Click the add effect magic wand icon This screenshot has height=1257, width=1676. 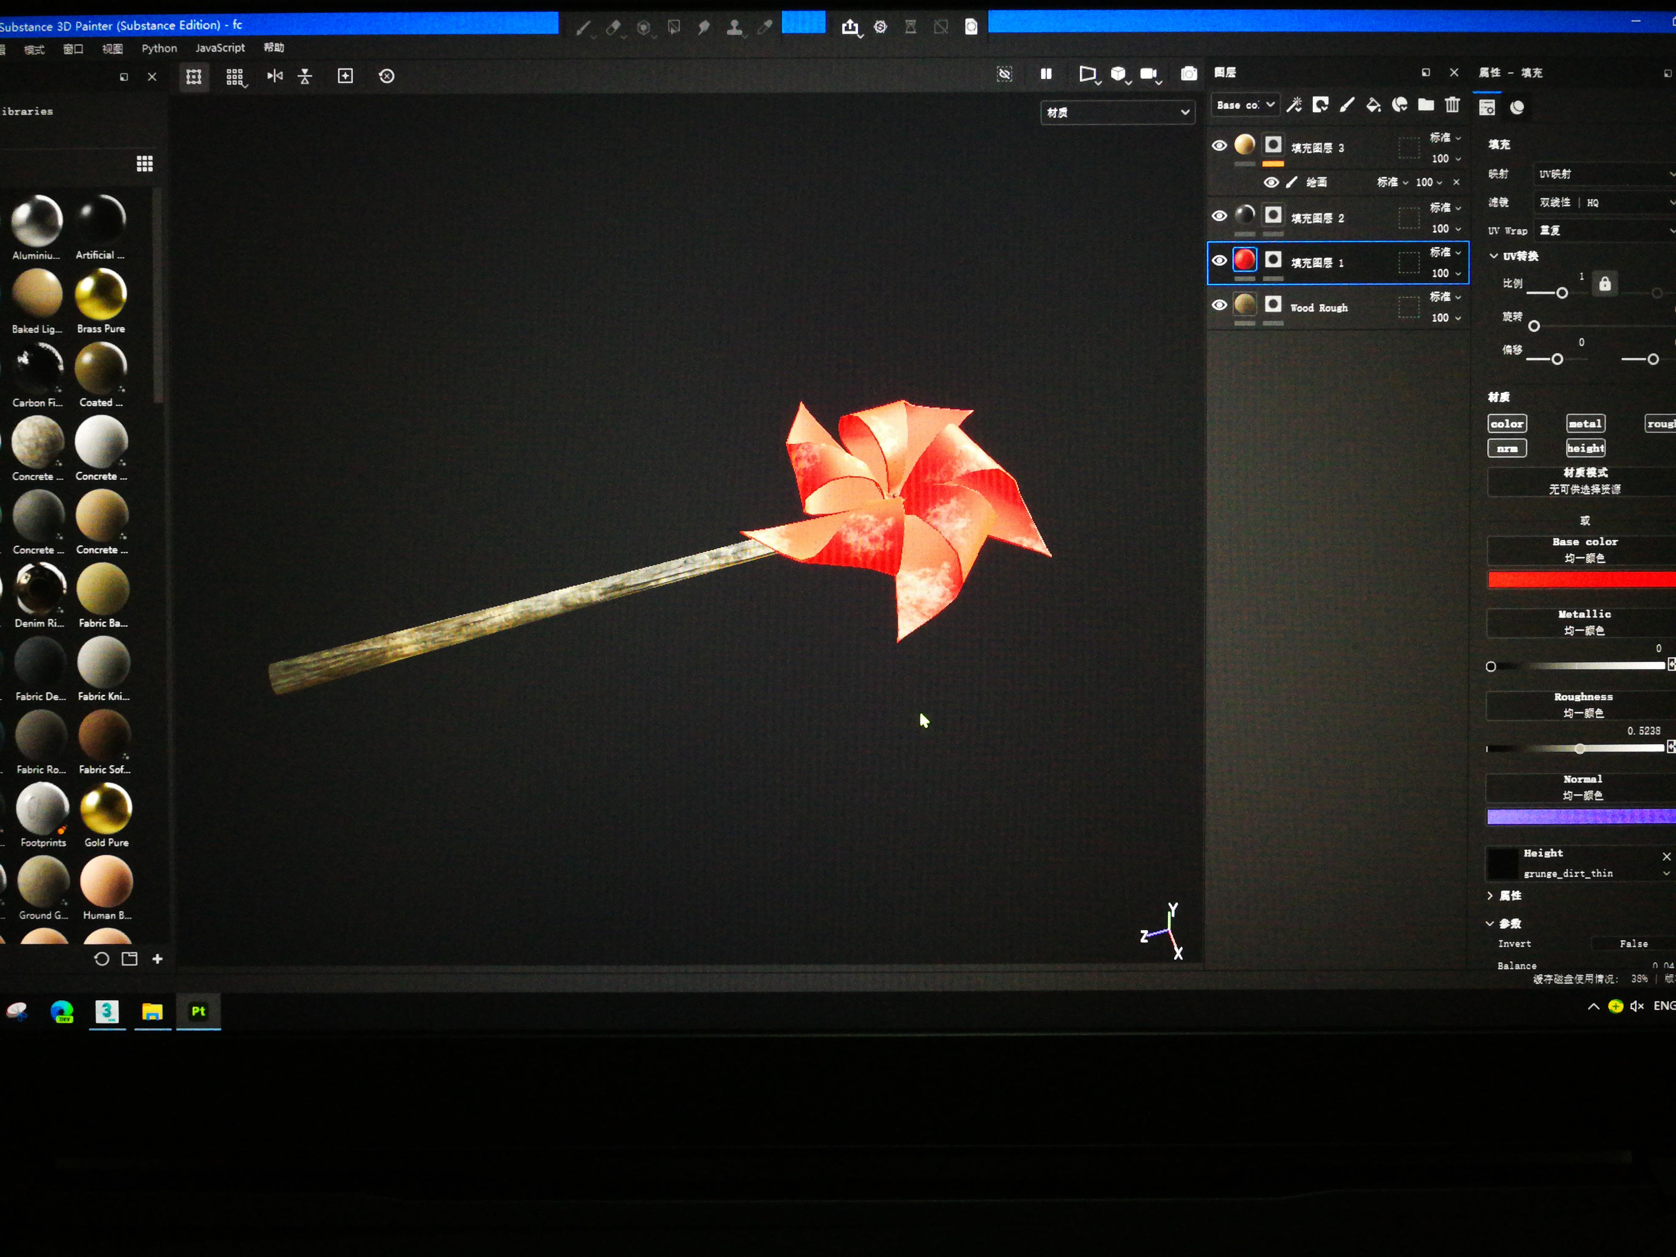[x=1294, y=105]
